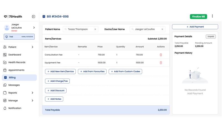
Task: Click the Add Payment button
Action: (195, 27)
